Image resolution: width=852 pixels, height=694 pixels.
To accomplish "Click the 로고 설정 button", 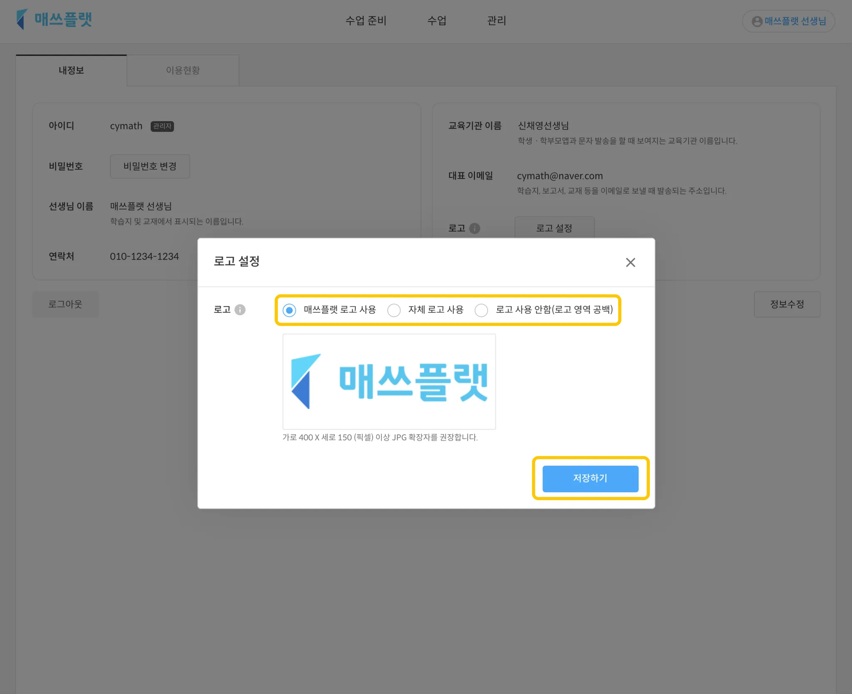I will tap(554, 228).
